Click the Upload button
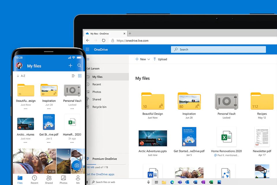277x185 pixels. pyautogui.click(x=160, y=59)
